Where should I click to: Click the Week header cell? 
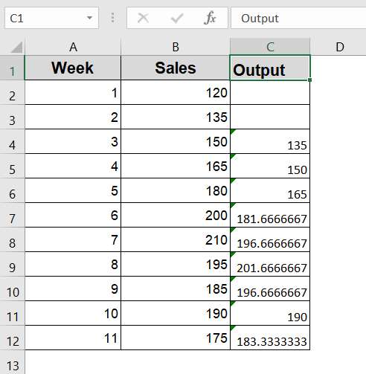[x=73, y=68]
